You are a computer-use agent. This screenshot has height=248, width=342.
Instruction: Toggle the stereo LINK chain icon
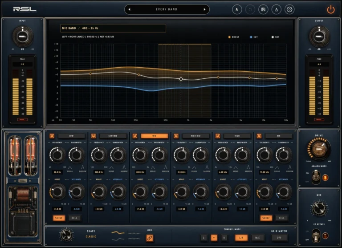(x=150, y=238)
